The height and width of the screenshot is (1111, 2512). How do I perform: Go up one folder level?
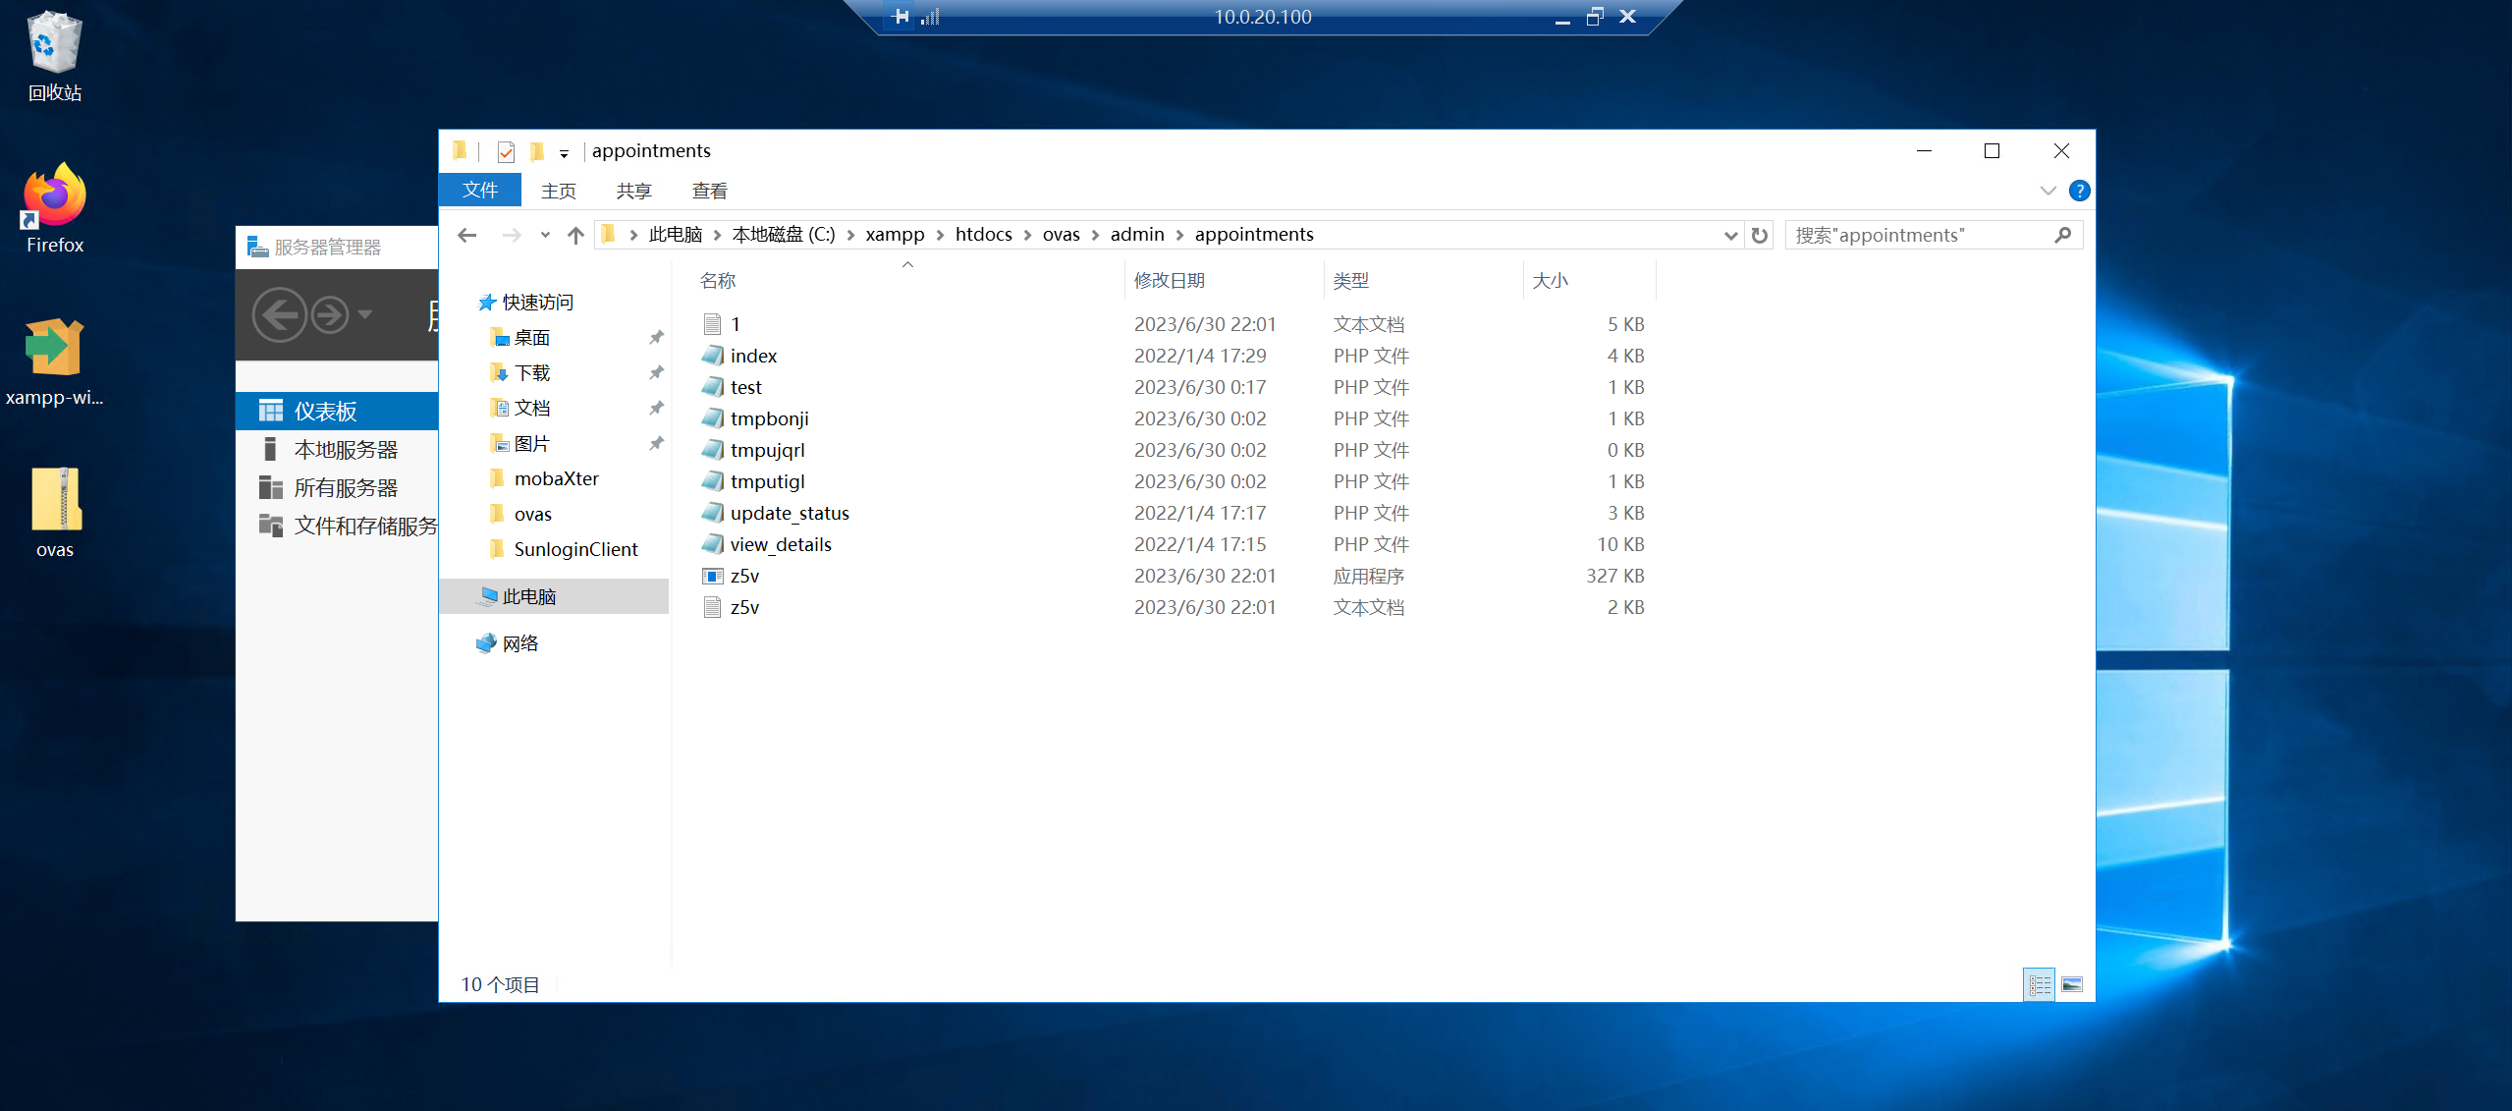(576, 235)
